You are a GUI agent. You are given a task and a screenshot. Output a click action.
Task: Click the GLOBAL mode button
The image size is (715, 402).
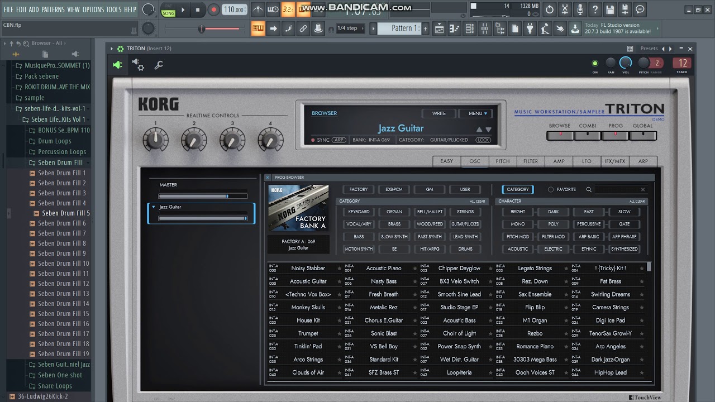click(643, 135)
